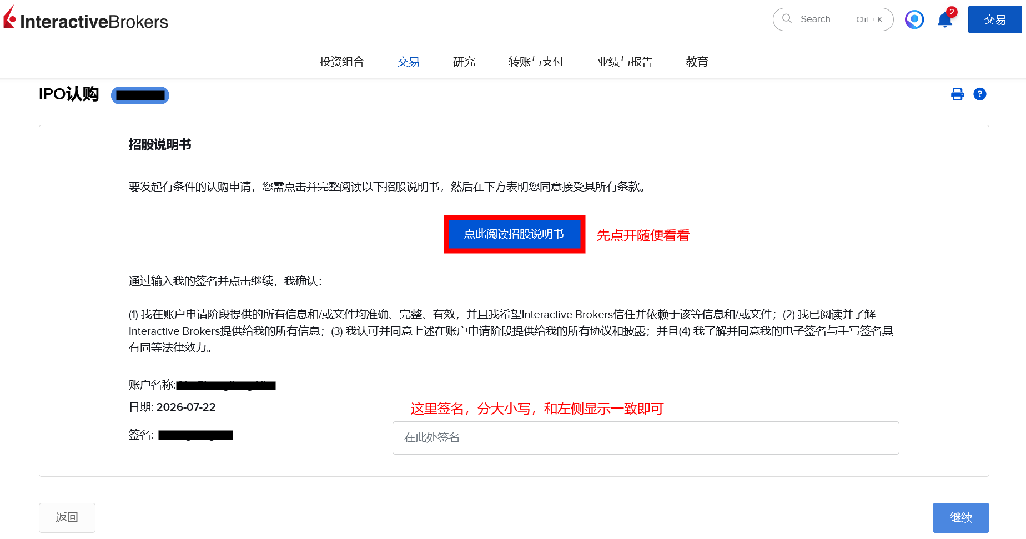
Task: Click the search magnifier icon
Action: (787, 19)
